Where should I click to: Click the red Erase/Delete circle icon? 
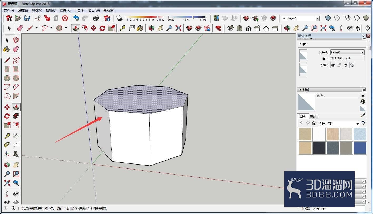point(65,18)
